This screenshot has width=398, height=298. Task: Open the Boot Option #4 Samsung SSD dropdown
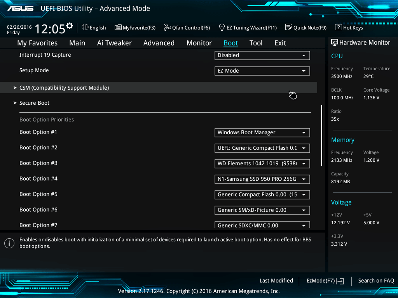(262, 179)
